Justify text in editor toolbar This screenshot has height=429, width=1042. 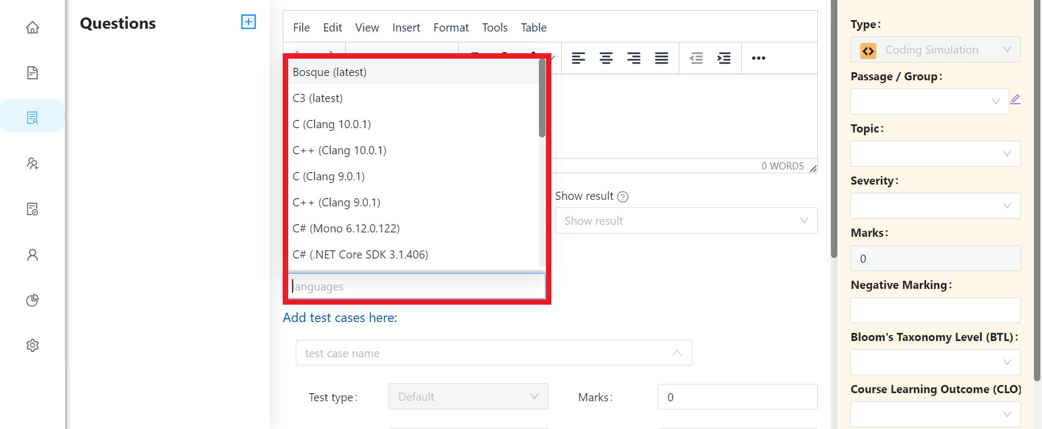pos(662,58)
